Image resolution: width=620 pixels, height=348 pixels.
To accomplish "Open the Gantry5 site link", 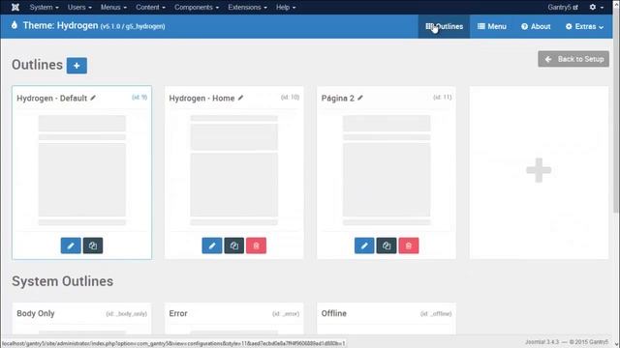I will pyautogui.click(x=563, y=7).
